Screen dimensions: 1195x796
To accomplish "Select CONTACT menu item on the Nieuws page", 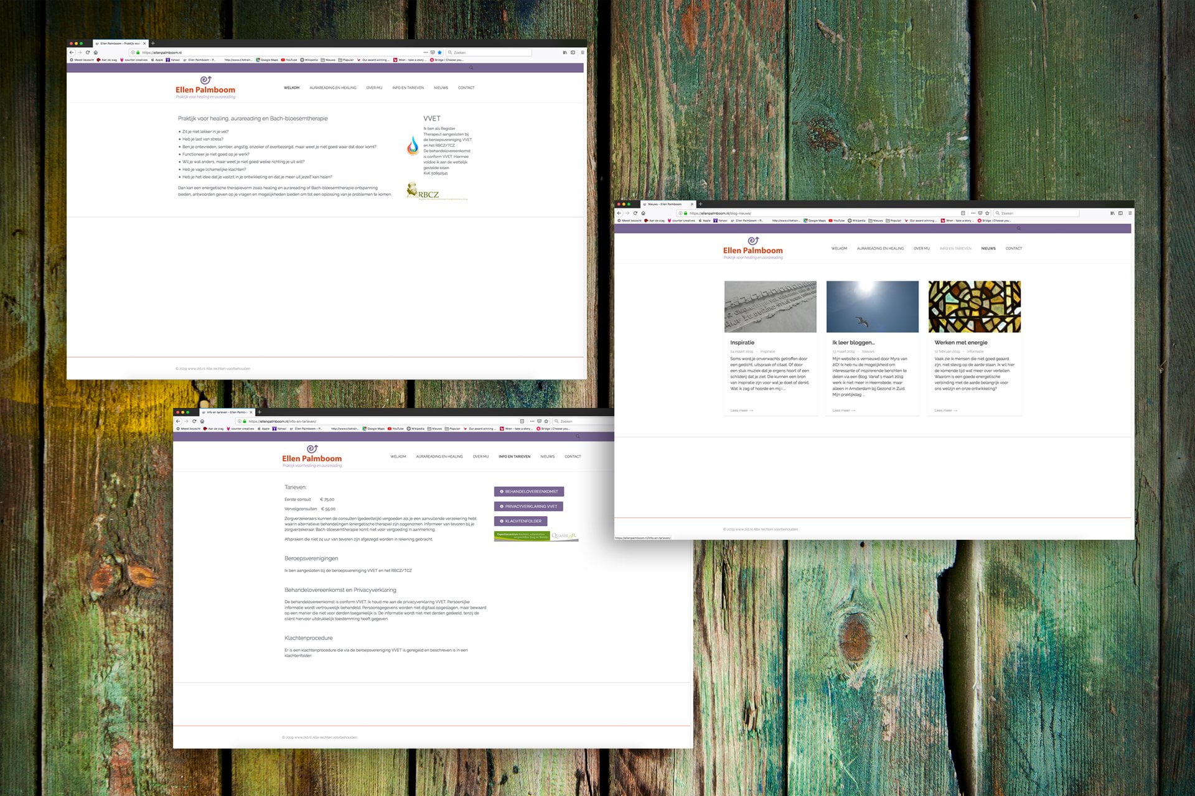I will pyautogui.click(x=1014, y=249).
